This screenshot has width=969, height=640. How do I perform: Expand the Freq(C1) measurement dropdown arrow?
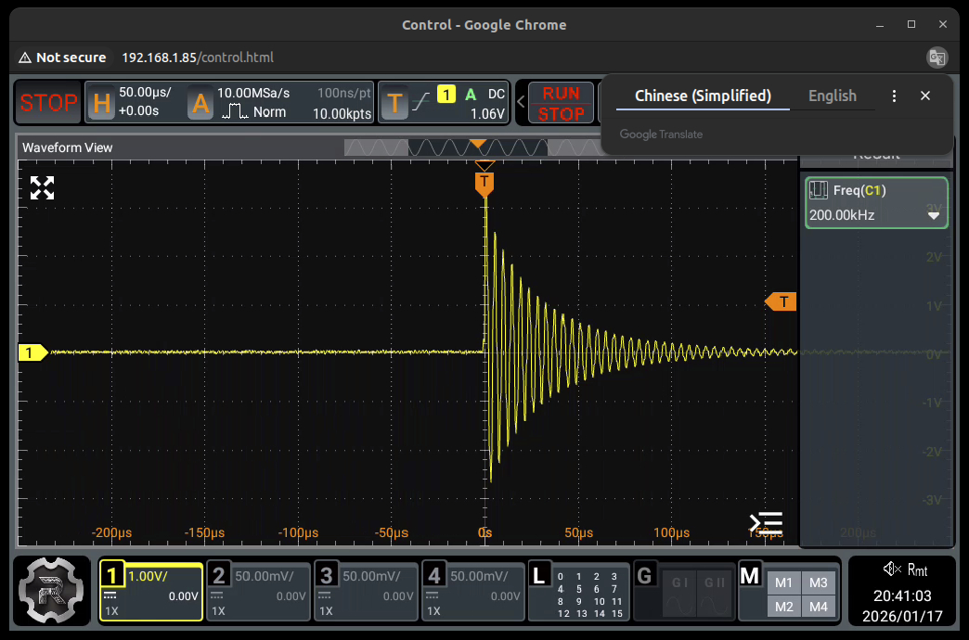(x=934, y=215)
